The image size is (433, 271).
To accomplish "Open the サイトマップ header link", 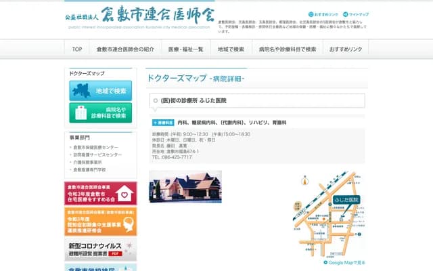I will pyautogui.click(x=346, y=14).
